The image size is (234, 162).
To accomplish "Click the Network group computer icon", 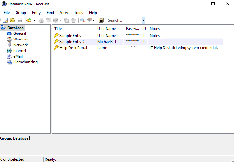I will click(9, 45).
